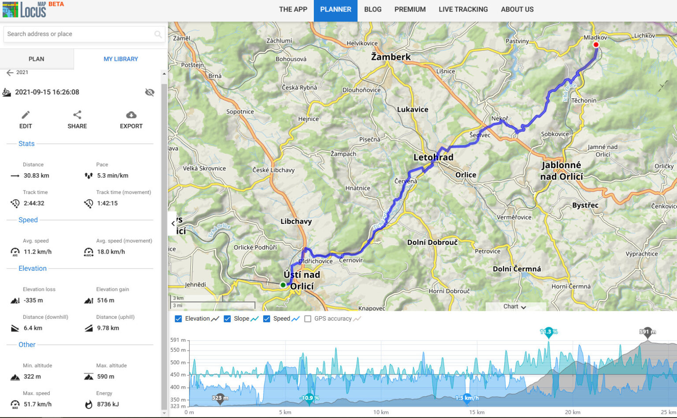Collapse the sidebar with the left chevron
This screenshot has height=418, width=677.
[172, 224]
